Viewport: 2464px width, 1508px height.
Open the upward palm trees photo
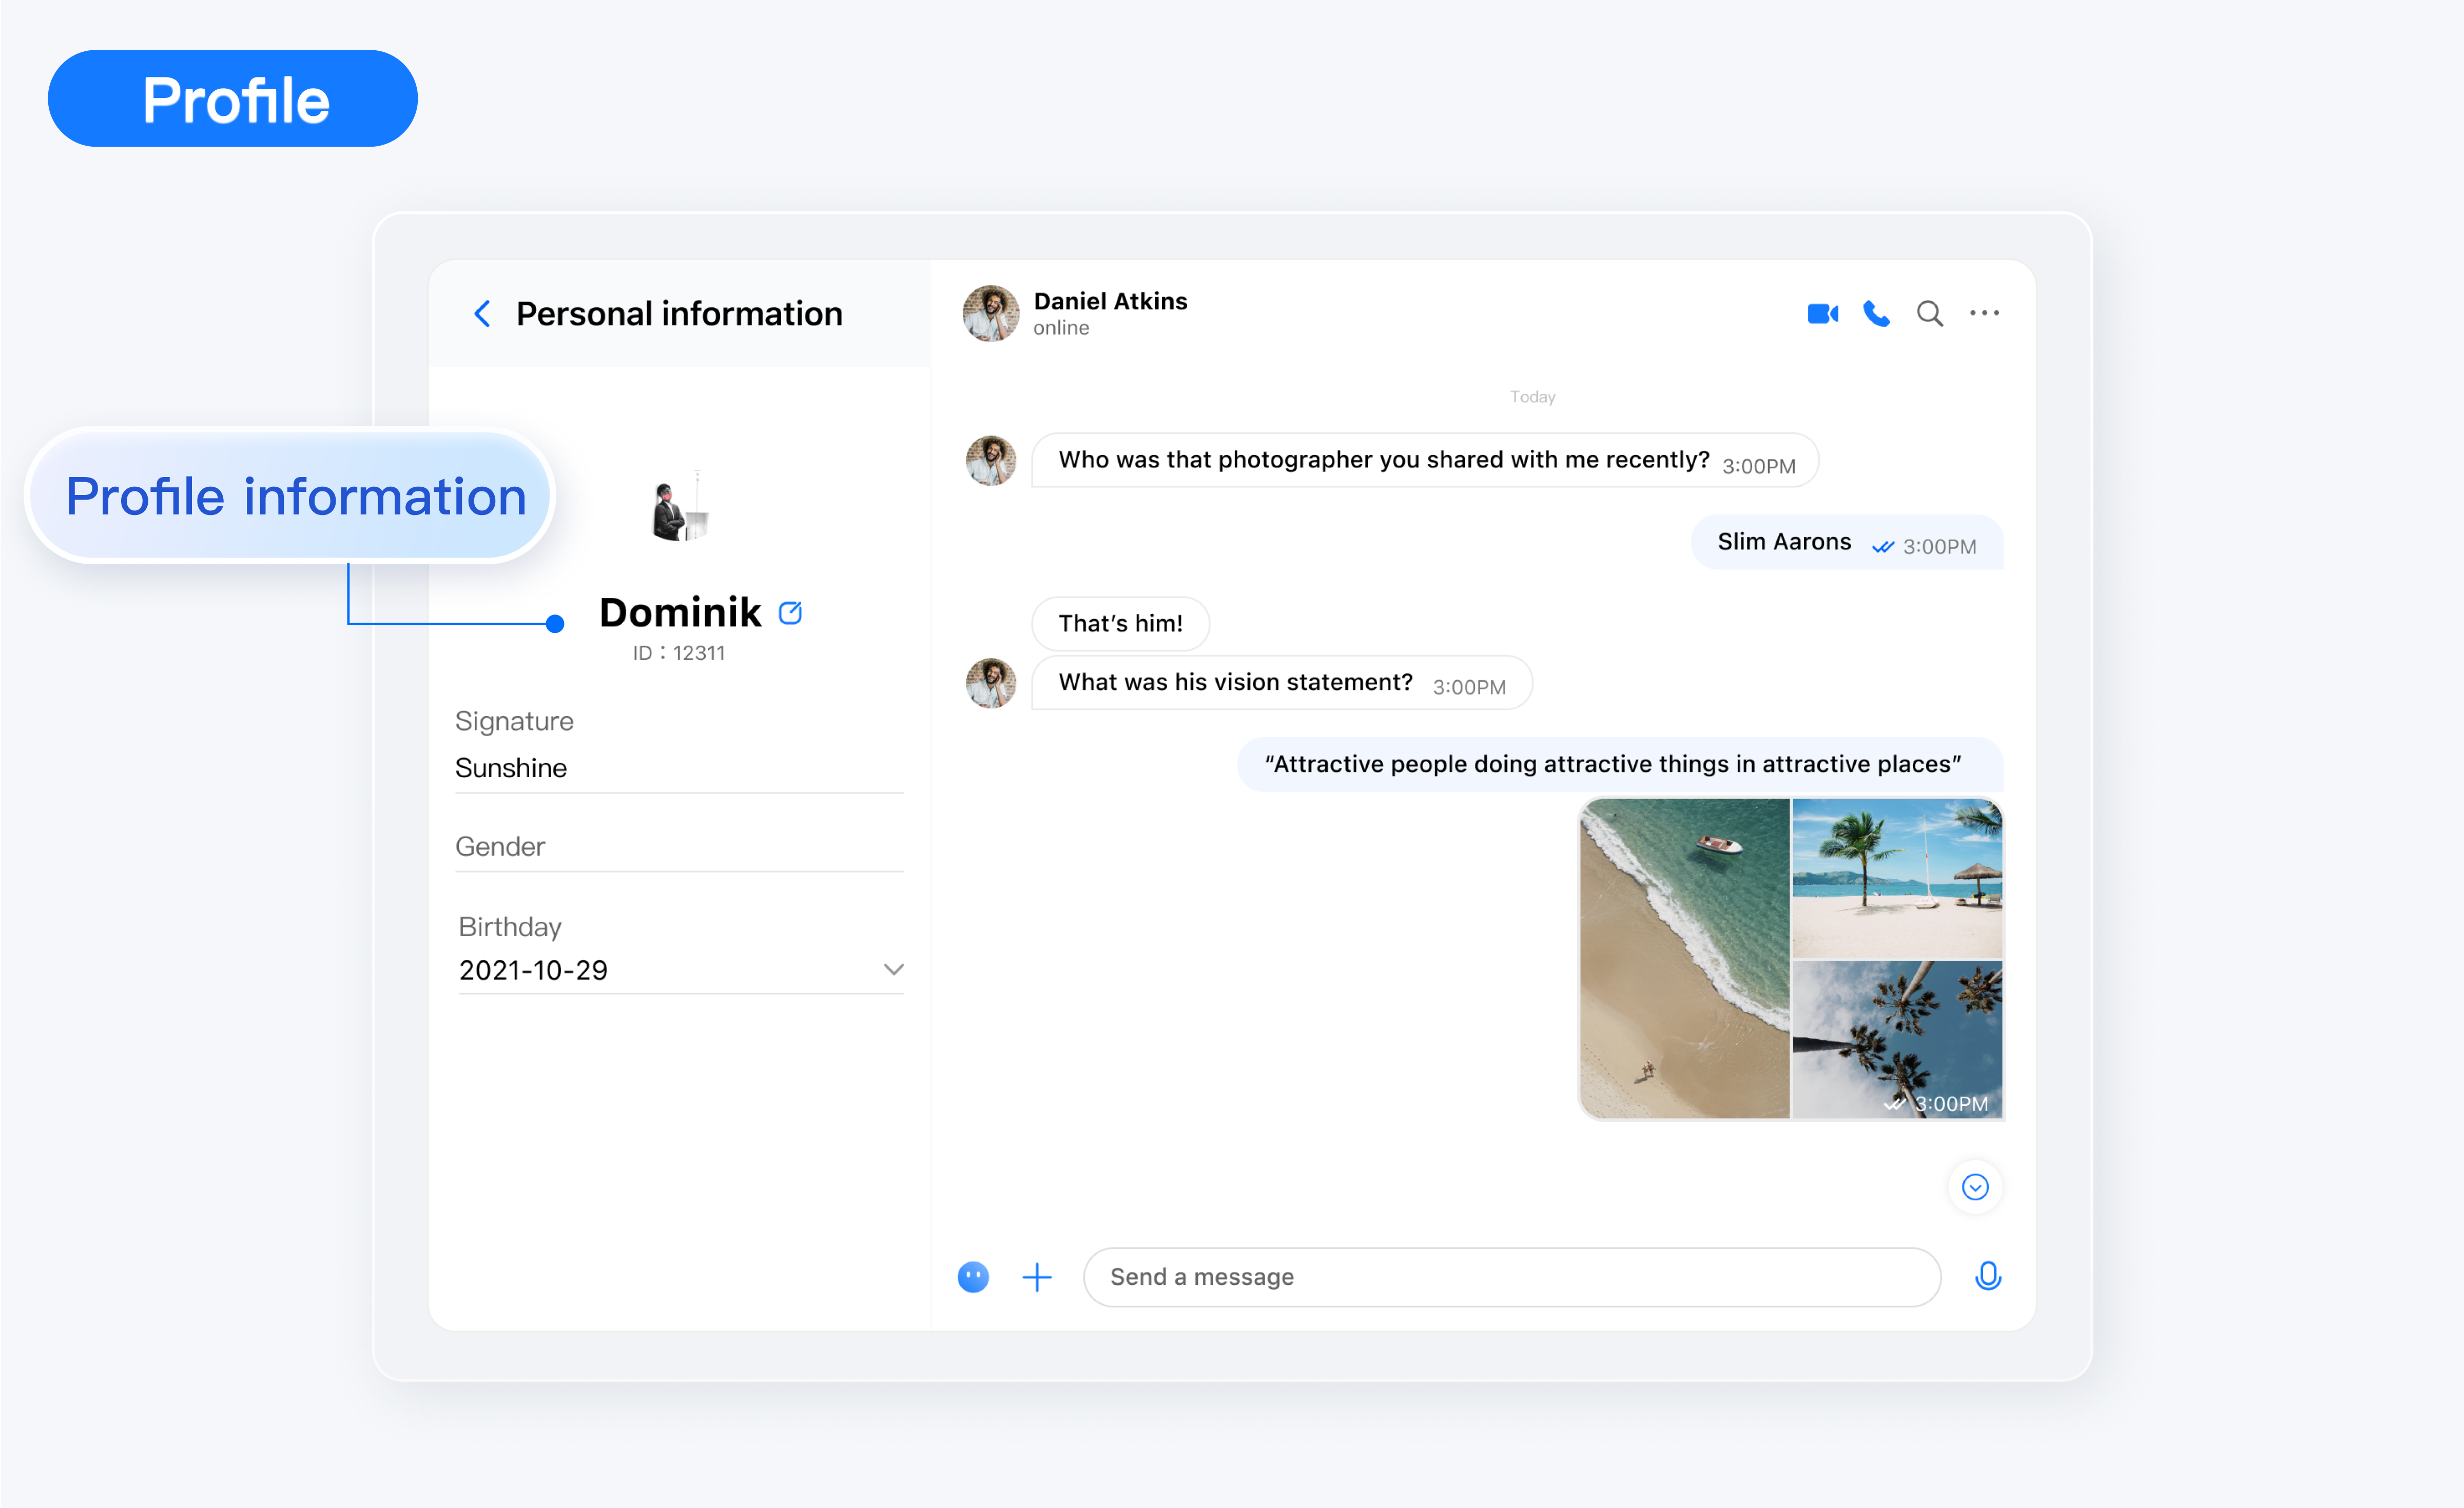click(1897, 1039)
